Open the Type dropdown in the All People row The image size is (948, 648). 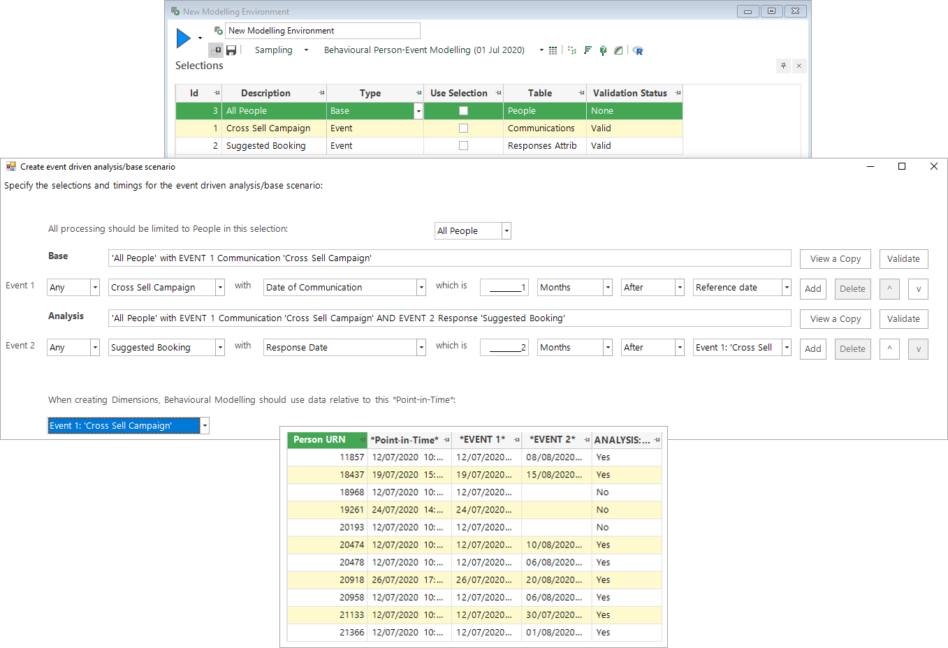click(418, 111)
